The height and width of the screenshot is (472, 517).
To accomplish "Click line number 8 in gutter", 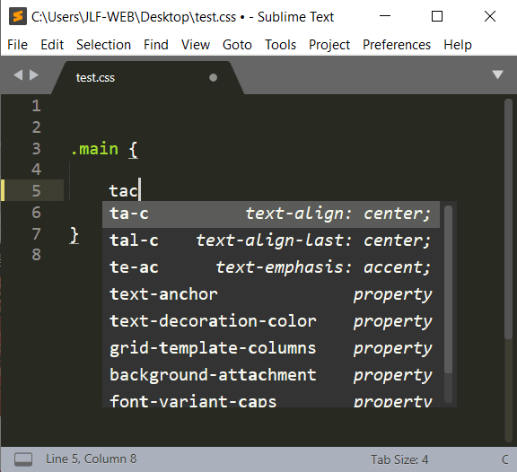I will tap(36, 255).
